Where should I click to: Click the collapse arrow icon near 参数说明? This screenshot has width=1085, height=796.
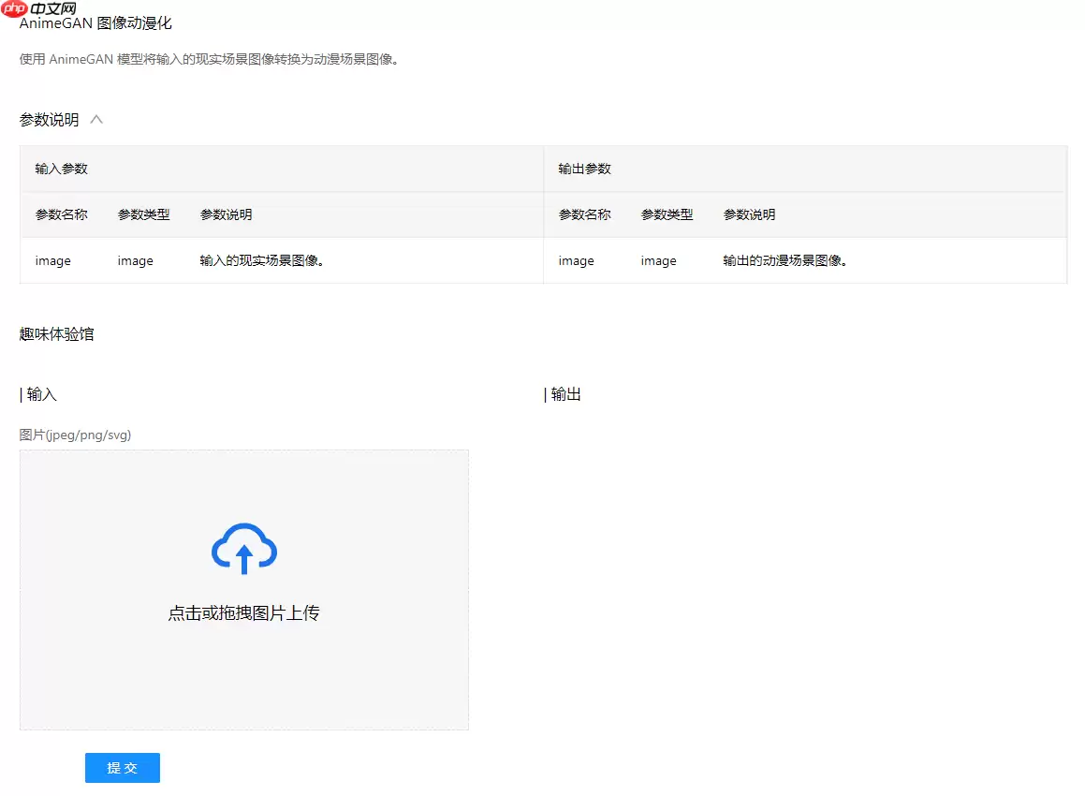tap(96, 119)
